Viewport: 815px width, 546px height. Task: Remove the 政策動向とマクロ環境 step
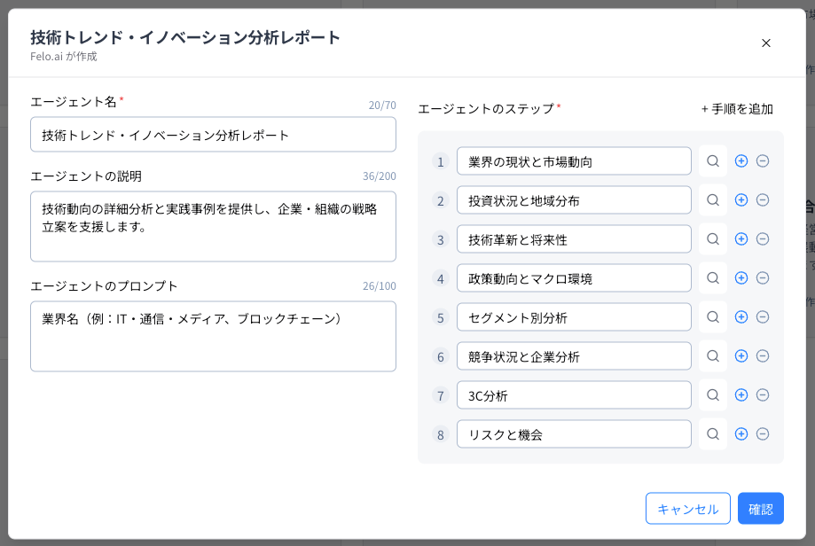[x=762, y=278]
